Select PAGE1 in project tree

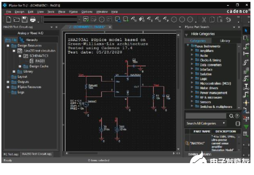click(x=40, y=61)
